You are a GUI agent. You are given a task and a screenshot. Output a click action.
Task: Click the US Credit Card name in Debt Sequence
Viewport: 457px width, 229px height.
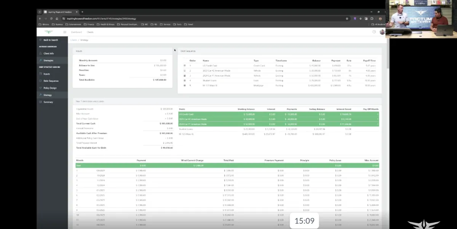click(210, 66)
